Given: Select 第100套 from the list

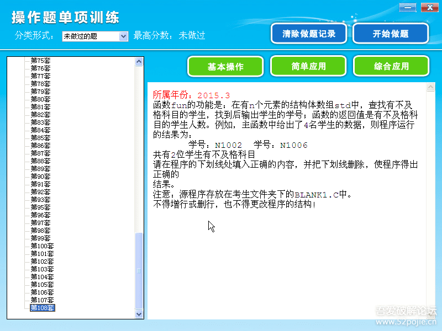Looking at the screenshot, I should point(43,246).
